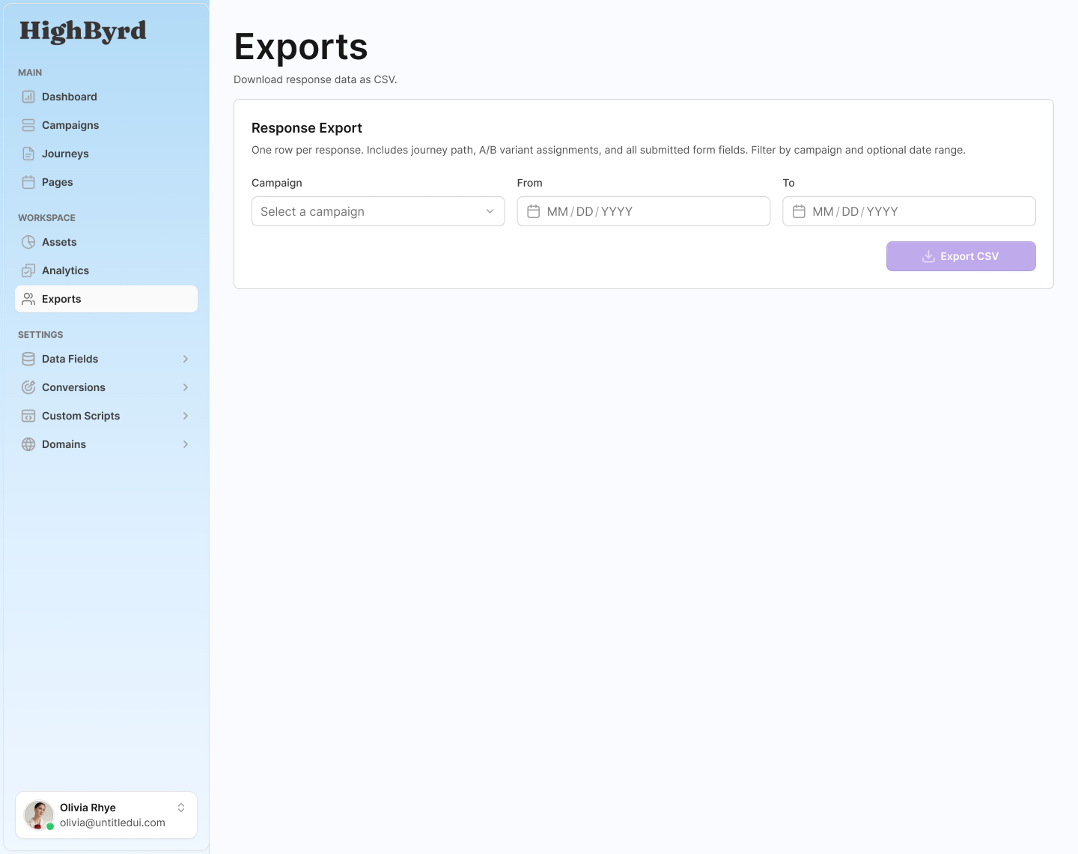Screen dimensions: 1078x854
Task: Click the Export CSV button
Action: click(x=961, y=256)
